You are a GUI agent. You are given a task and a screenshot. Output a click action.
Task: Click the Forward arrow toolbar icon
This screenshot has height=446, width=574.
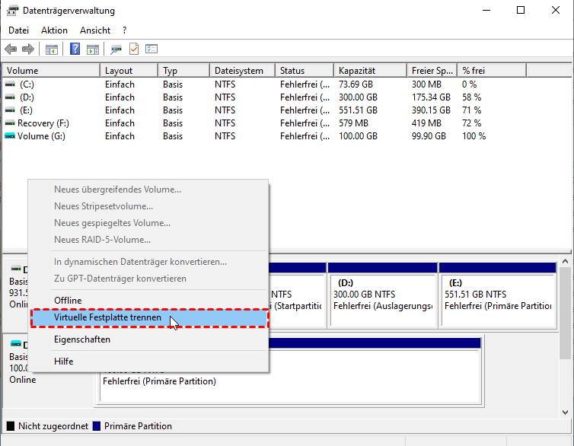[x=28, y=49]
